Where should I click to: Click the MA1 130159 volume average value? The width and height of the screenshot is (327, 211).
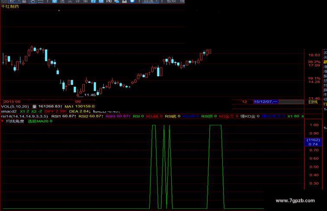point(80,107)
